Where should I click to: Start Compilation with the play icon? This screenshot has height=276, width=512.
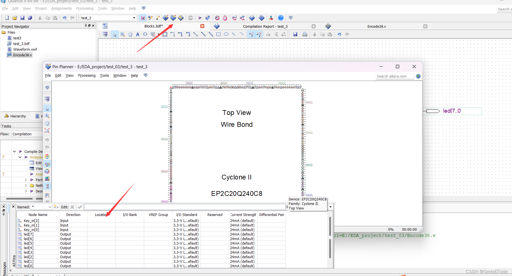pyautogui.click(x=200, y=18)
